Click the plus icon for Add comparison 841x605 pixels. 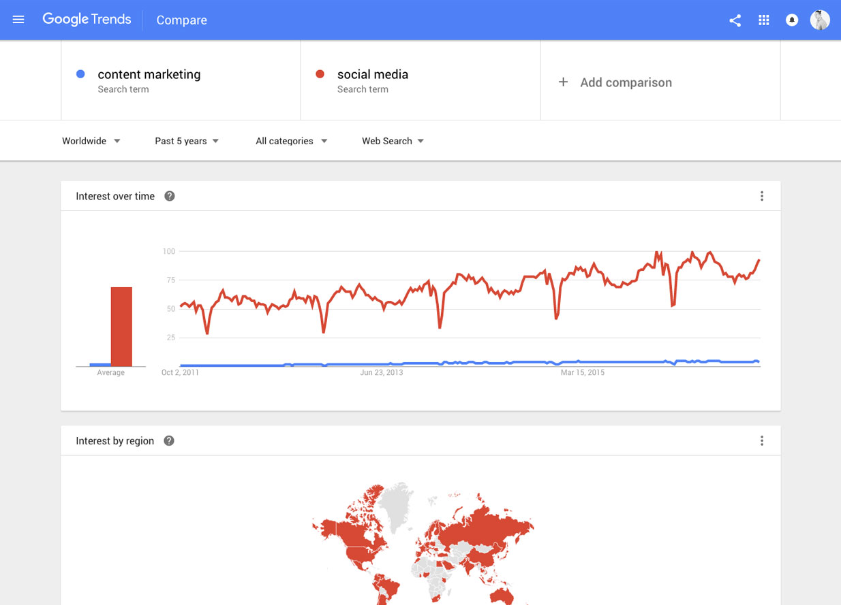[x=563, y=82]
